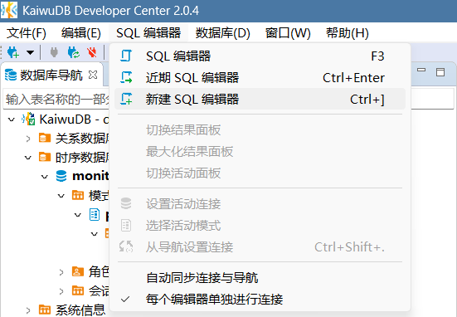Close the 数据库导航 tab
This screenshot has width=457, height=317.
click(x=93, y=75)
